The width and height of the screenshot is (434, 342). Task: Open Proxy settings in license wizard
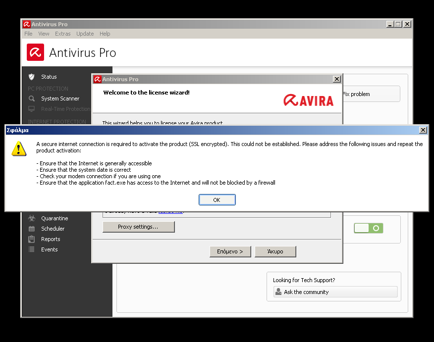click(x=138, y=227)
